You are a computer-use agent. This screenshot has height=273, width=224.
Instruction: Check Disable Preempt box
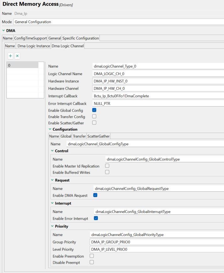click(92, 262)
